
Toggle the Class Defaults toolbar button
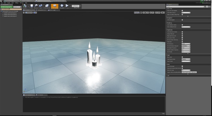point(55,6)
